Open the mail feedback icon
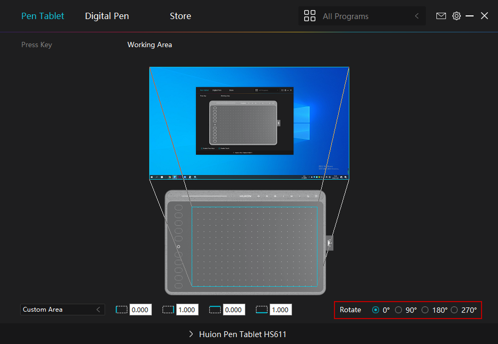The image size is (498, 344). tap(441, 16)
